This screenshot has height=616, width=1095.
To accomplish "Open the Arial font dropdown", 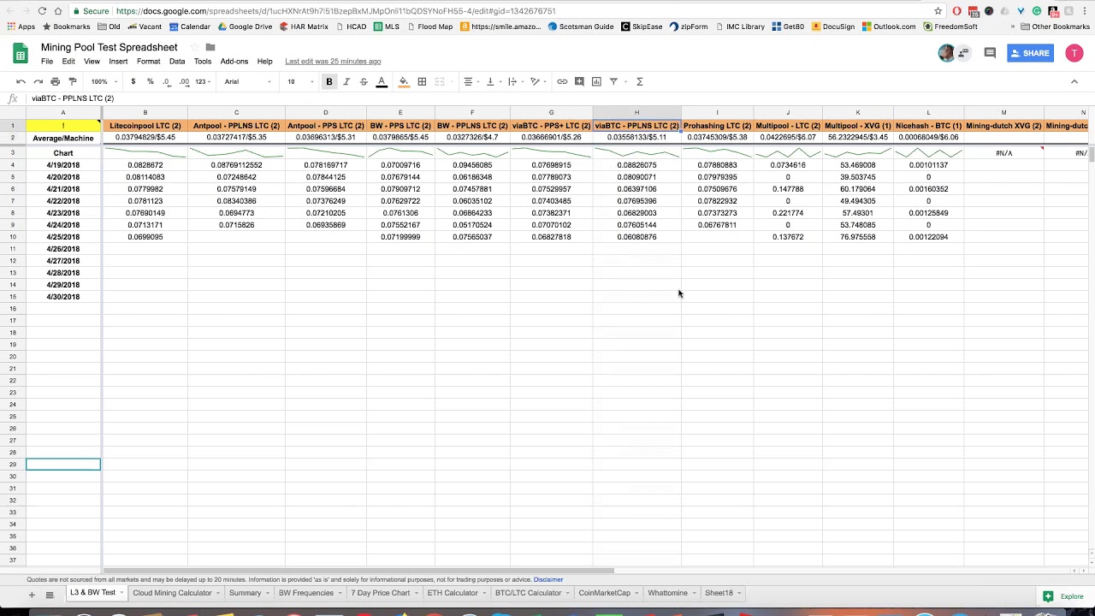I will click(x=248, y=81).
